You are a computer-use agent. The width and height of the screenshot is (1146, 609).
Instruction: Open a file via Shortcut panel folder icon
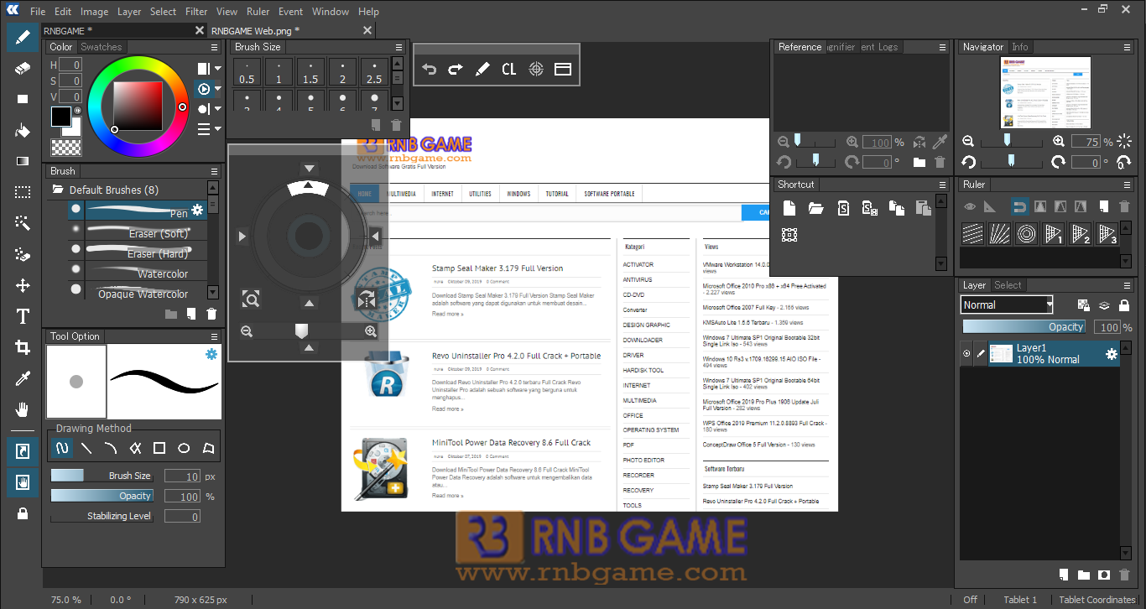(x=815, y=208)
